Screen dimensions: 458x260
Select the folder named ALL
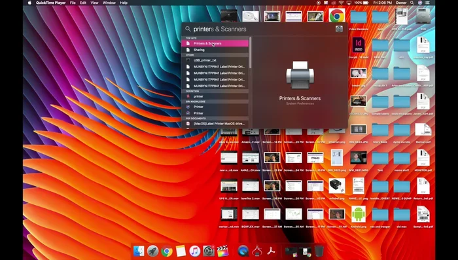[402, 45]
